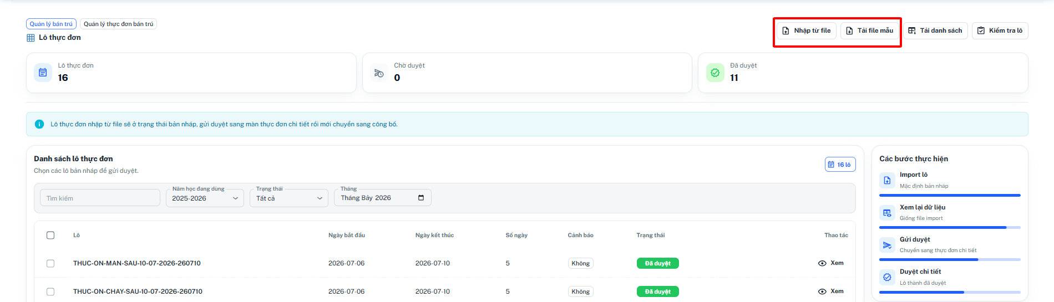Check the THUC-ON-MAN-SAU-10-07-2026-260710 row checkbox
This screenshot has width=1054, height=302.
pos(50,263)
